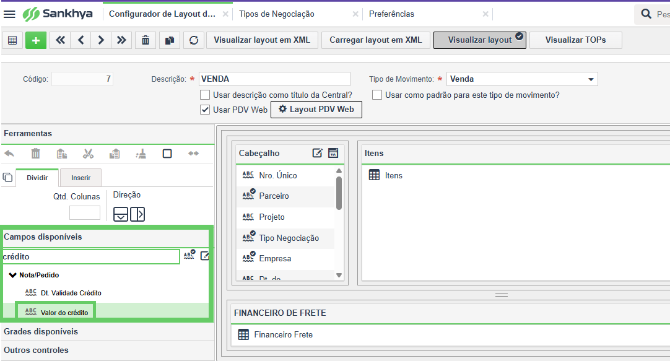Viewport: 670px width, 361px height.
Task: Open Tipo de Movimento dropdown
Action: tap(591, 79)
